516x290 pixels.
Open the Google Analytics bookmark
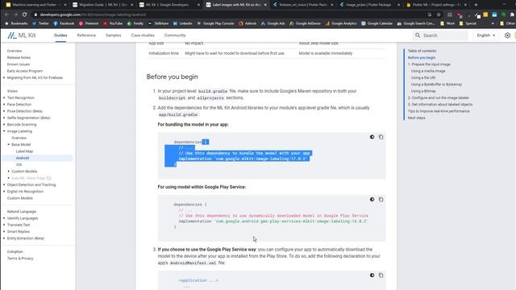click(x=341, y=23)
